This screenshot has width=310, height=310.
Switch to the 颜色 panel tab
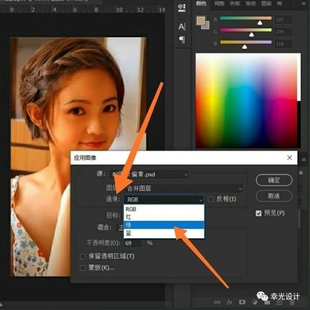[201, 4]
